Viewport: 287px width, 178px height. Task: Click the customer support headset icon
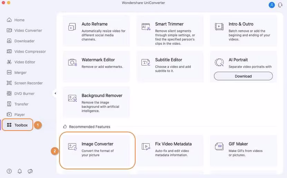coord(280,5)
